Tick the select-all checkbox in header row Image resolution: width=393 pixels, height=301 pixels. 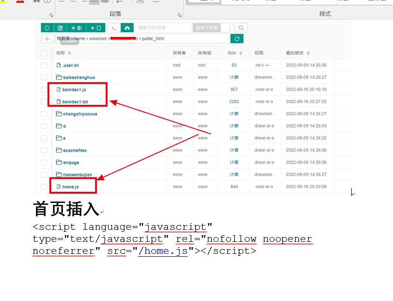(x=44, y=53)
